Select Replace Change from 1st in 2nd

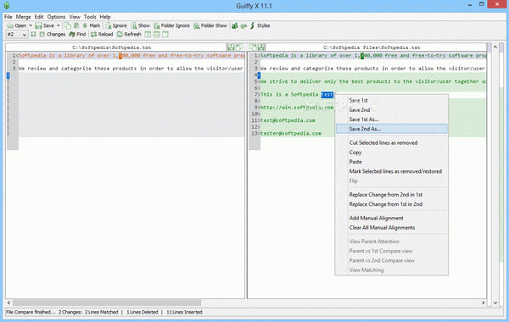391,204
